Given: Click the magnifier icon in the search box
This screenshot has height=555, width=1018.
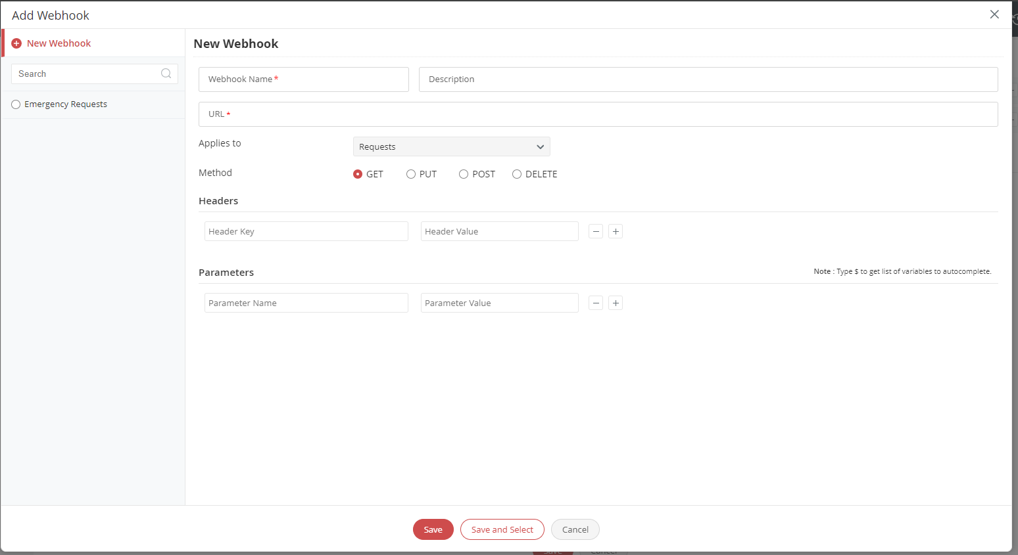Looking at the screenshot, I should (166, 73).
